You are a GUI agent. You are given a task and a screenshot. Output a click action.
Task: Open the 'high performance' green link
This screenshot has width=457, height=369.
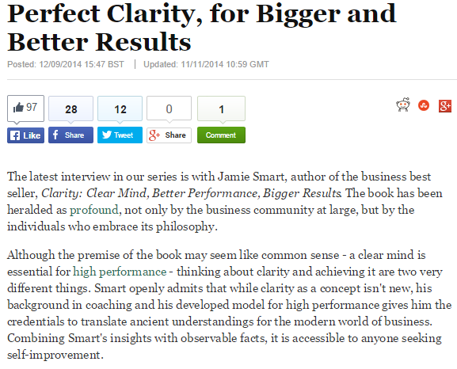pyautogui.click(x=120, y=272)
